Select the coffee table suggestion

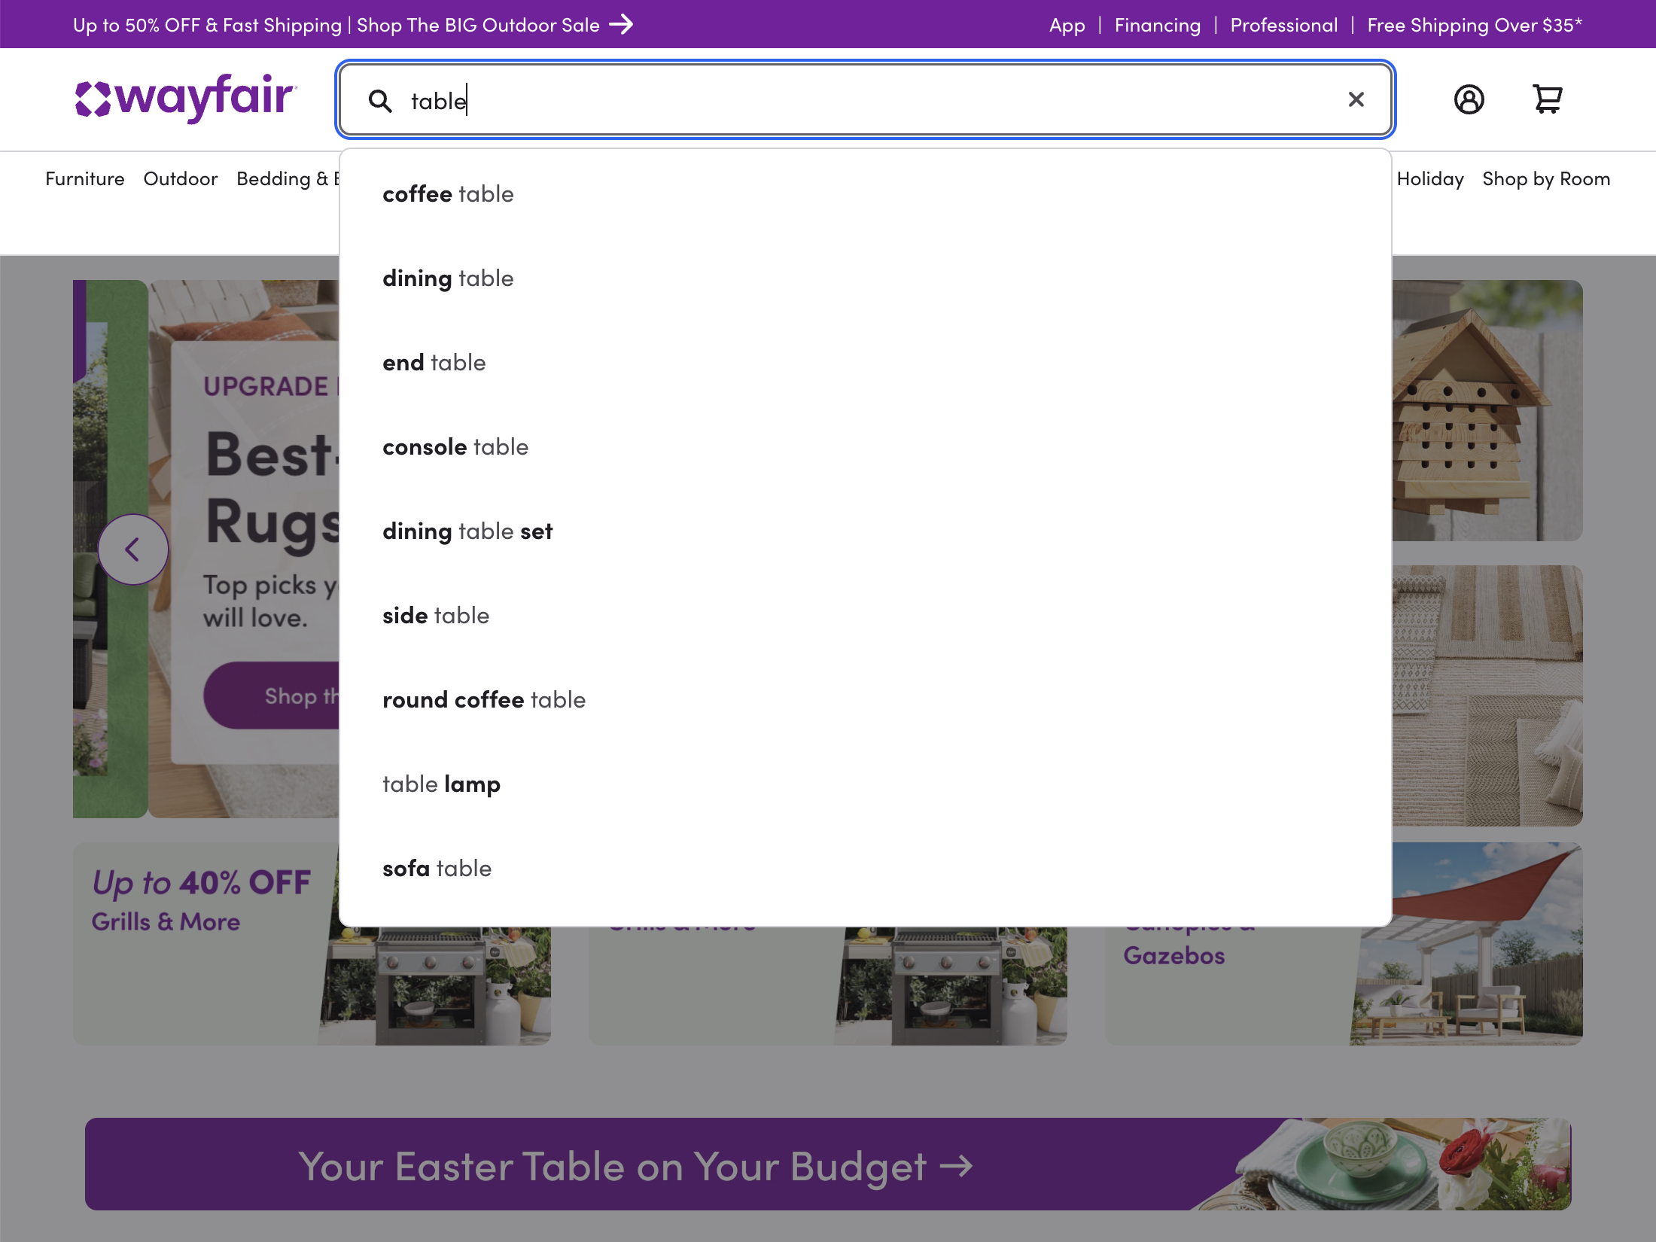click(448, 193)
